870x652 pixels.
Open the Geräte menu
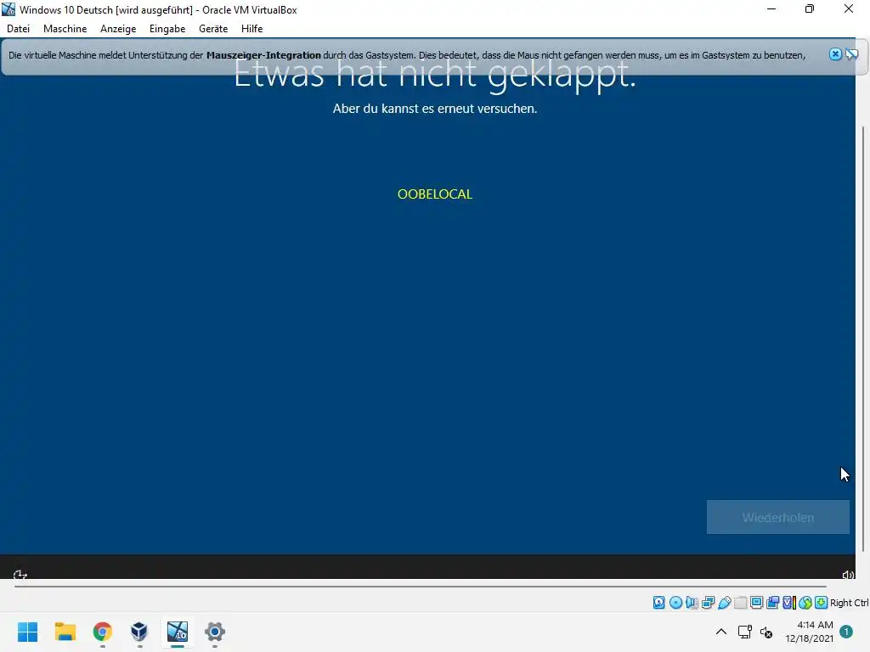(213, 29)
